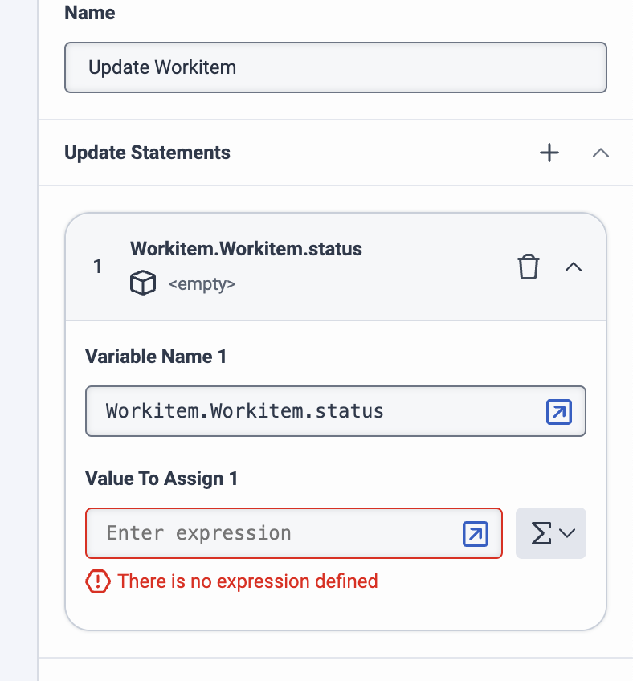Screen dimensions: 633x681
Task: Click the Name label
Action: point(89,13)
